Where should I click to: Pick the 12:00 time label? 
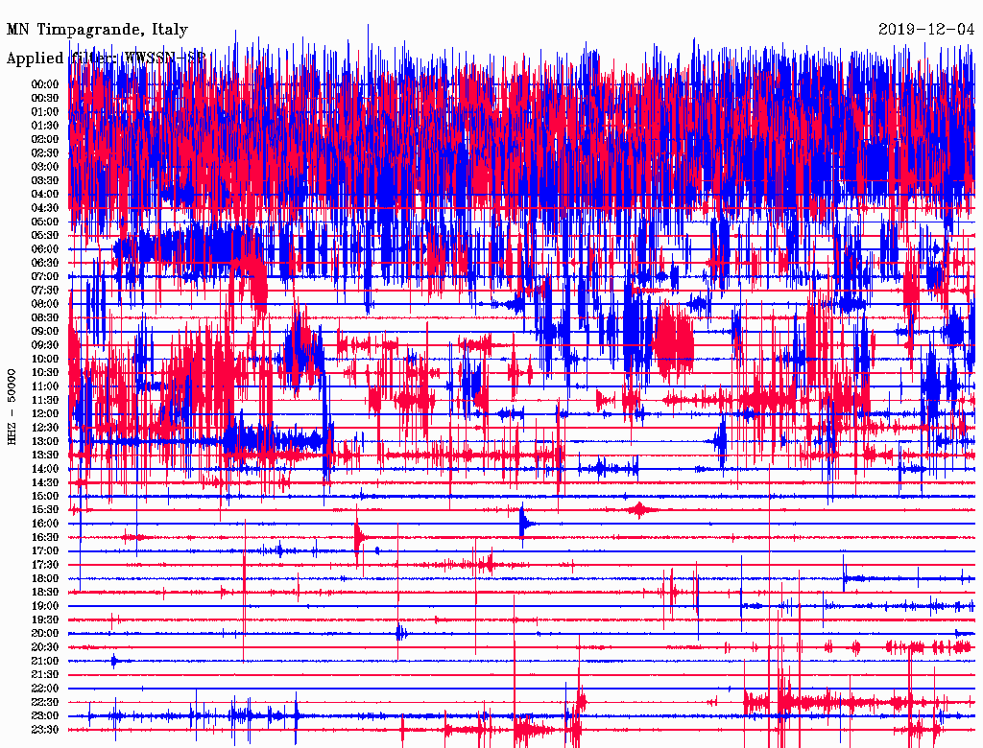point(45,413)
